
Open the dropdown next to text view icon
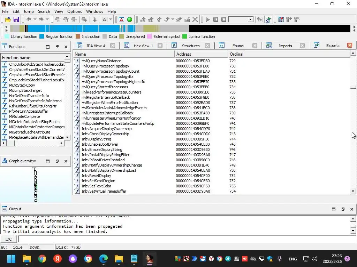(111, 19)
